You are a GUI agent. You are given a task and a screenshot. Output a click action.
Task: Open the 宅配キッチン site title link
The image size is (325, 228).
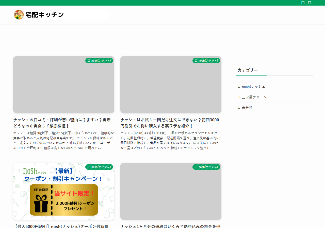tap(45, 15)
